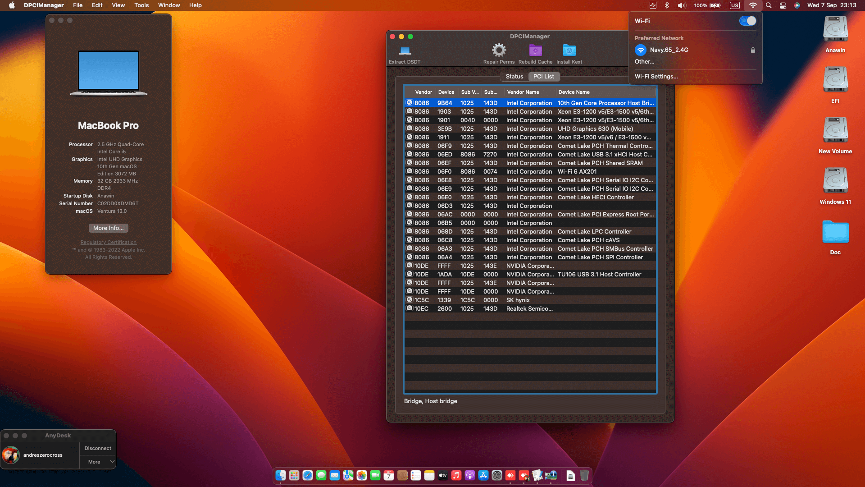865x487 pixels.
Task: Open the File menu
Action: pos(78,5)
